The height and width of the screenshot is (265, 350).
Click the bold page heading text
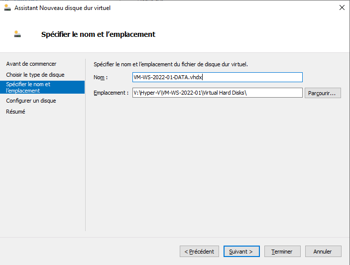98,34
